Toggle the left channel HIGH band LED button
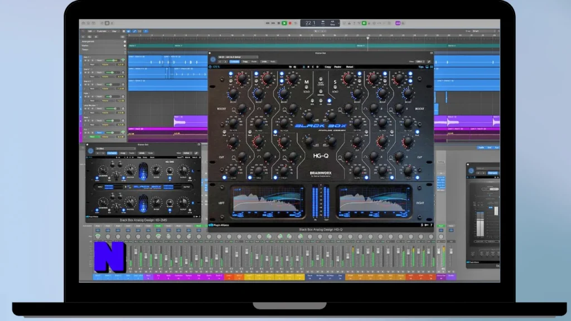 click(275, 178)
